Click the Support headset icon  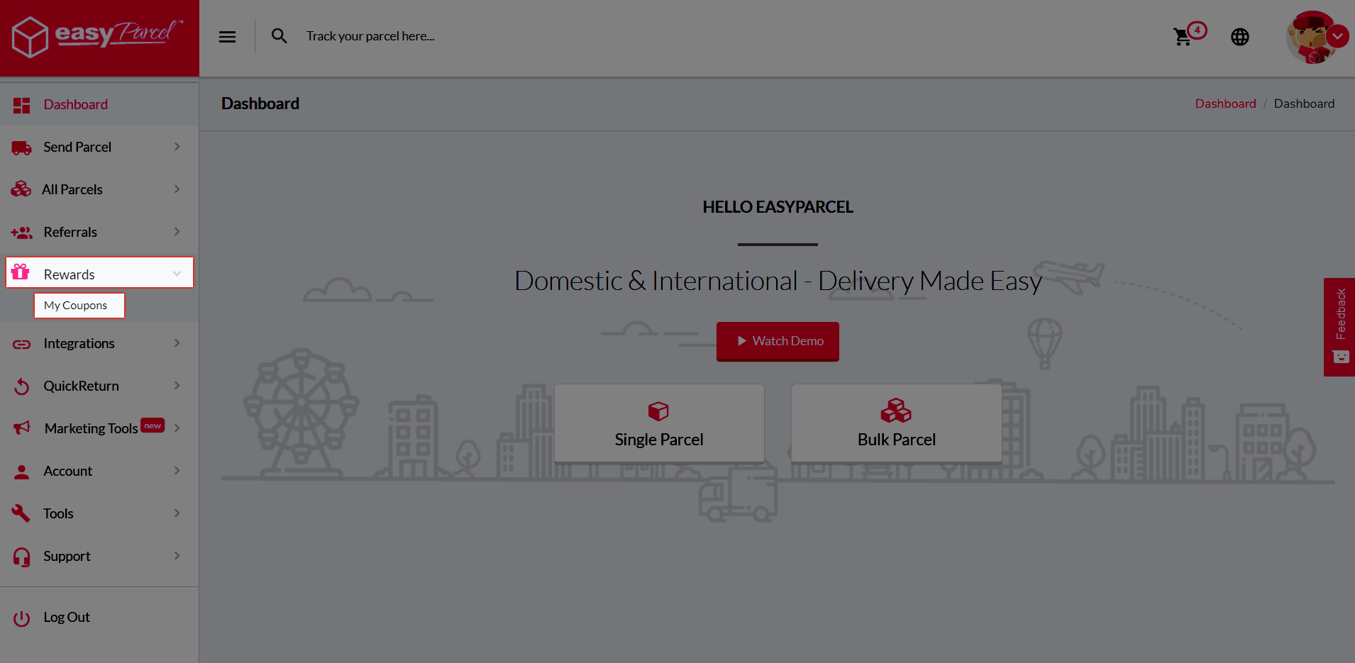tap(22, 557)
